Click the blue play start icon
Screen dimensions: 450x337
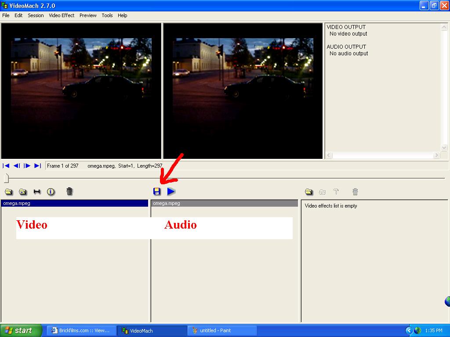171,191
